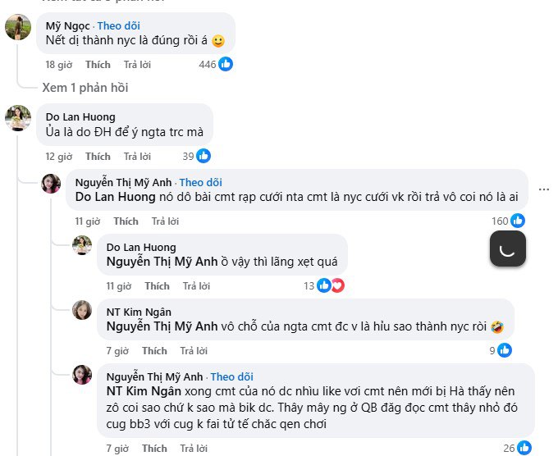Reply to Mỹ Ngọc's comment
The width and height of the screenshot is (558, 456).
137,64
